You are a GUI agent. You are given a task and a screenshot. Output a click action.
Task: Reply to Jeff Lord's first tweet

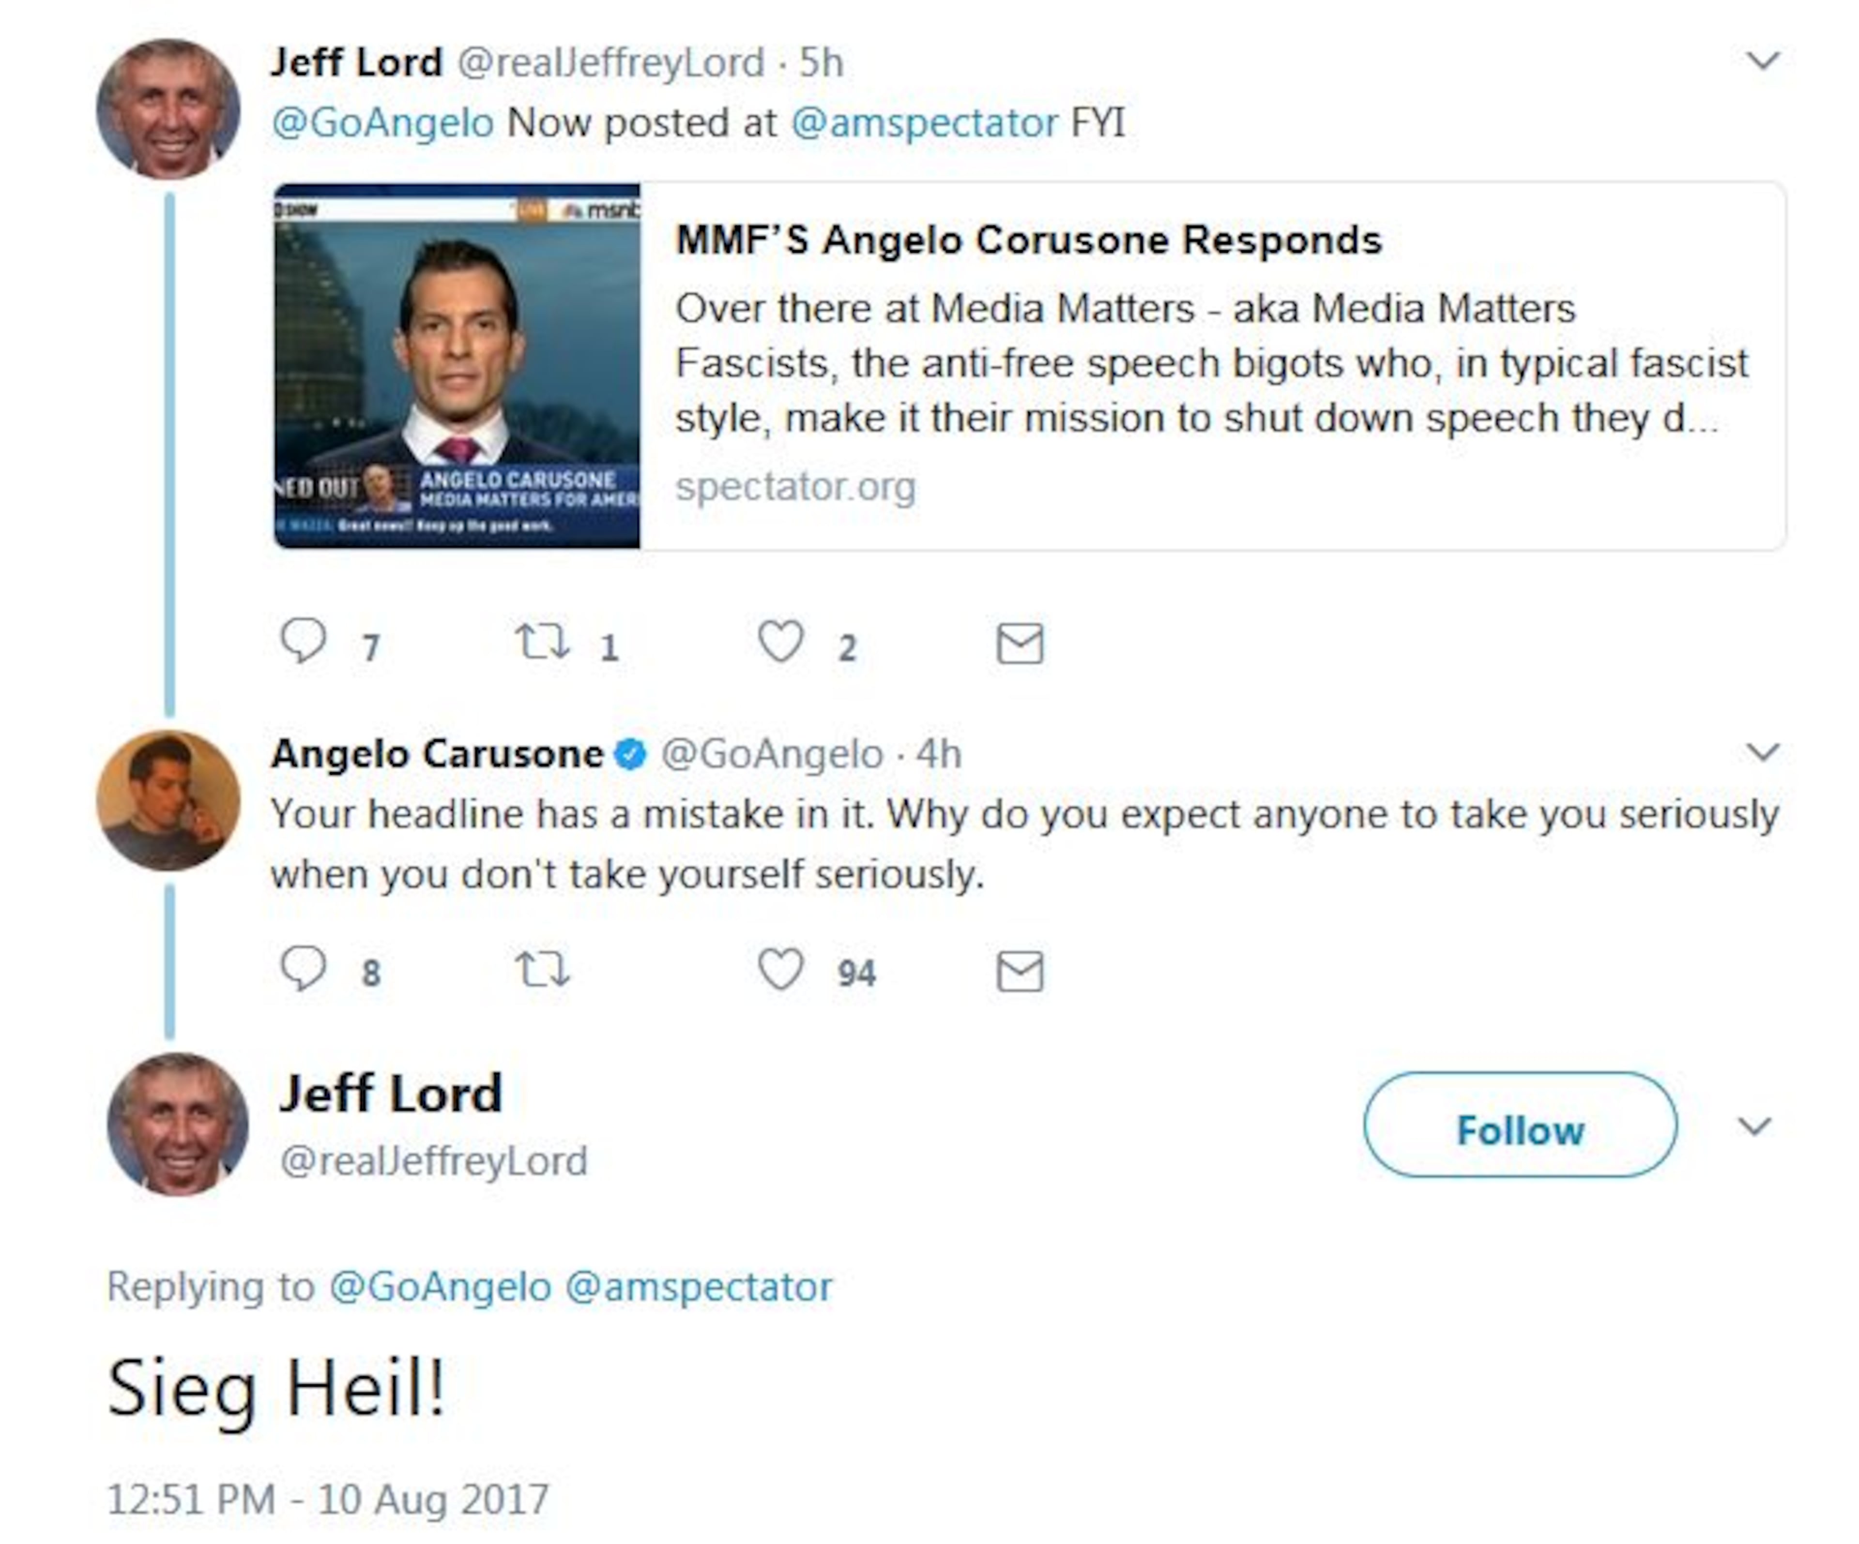304,642
